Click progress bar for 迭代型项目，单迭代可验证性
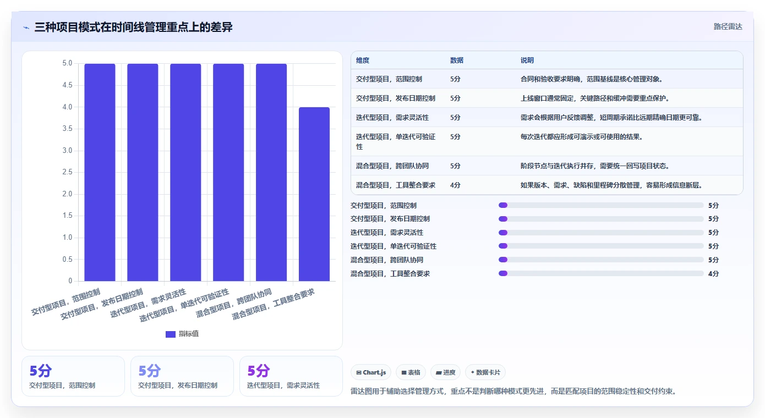Image resolution: width=765 pixels, height=418 pixels. coord(601,246)
